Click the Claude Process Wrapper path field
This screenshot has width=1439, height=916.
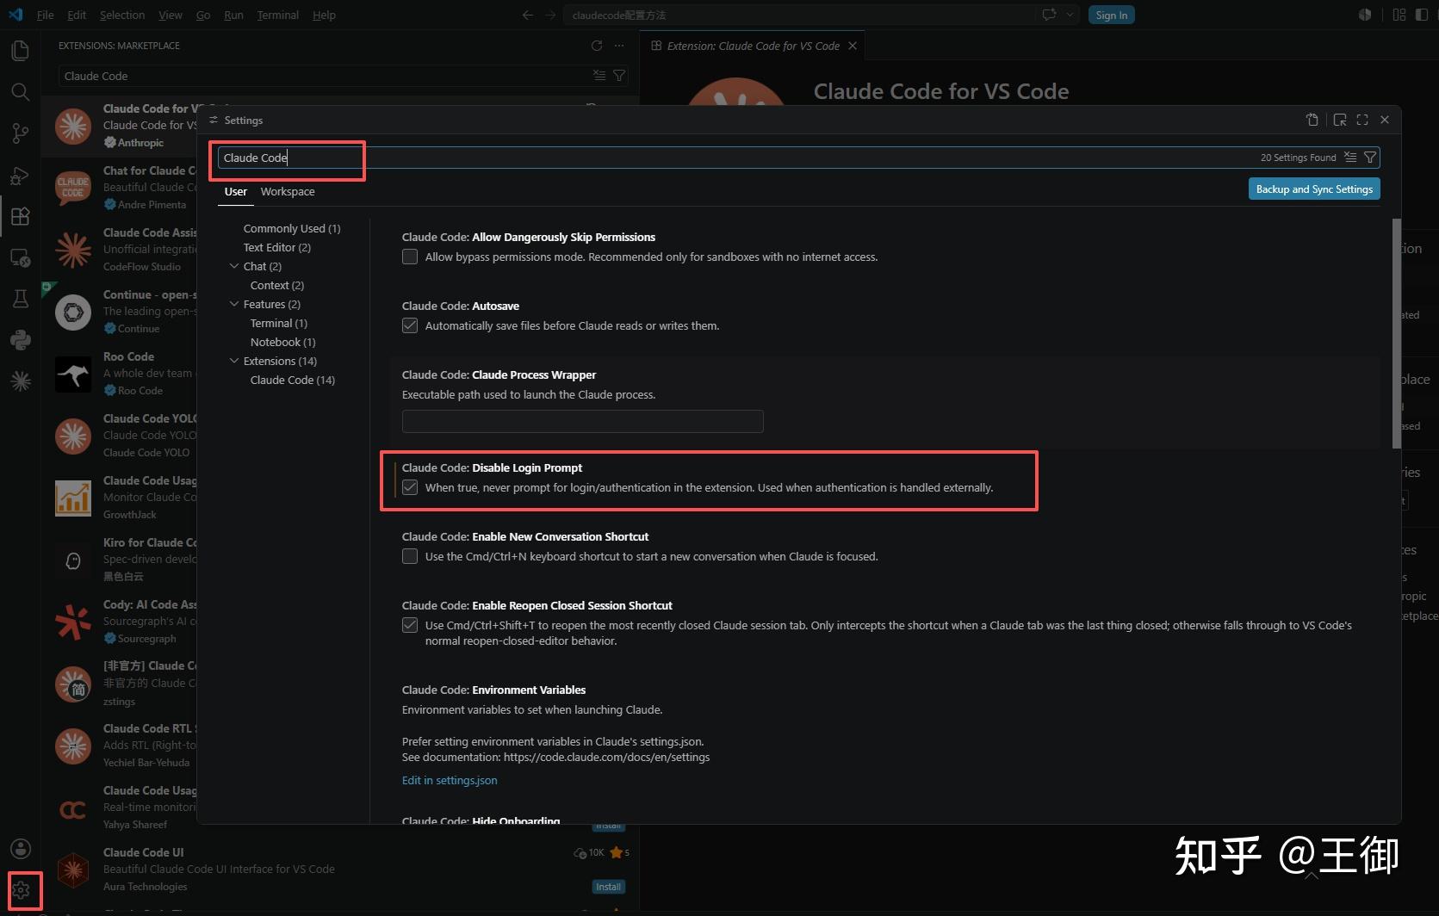click(x=583, y=421)
